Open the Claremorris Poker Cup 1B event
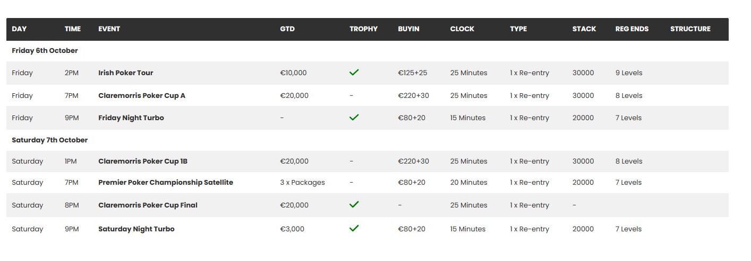751x261 pixels. click(144, 161)
